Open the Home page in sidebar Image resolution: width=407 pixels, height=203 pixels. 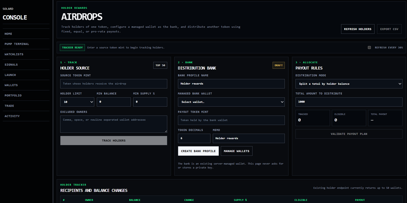click(26, 34)
